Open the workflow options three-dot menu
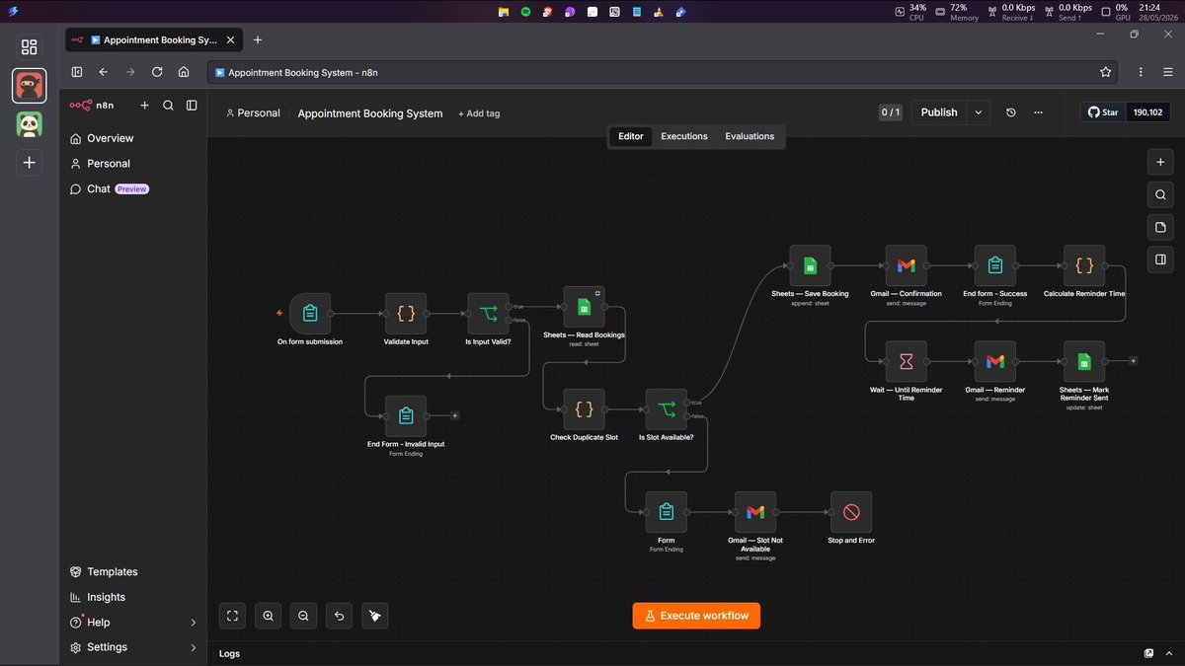 pyautogui.click(x=1038, y=112)
